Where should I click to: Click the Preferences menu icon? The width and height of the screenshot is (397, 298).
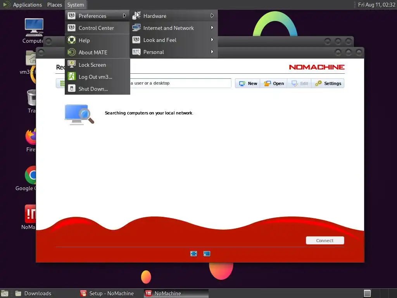(x=72, y=16)
